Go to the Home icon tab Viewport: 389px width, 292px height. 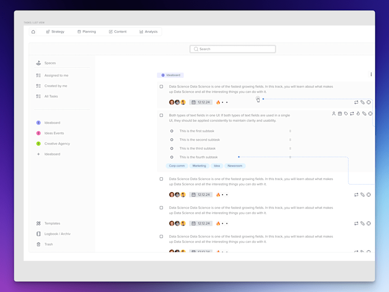[x=33, y=32]
